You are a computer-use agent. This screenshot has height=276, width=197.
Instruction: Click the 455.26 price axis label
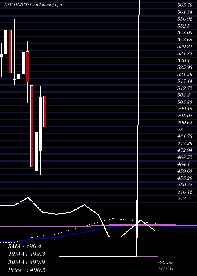(185, 178)
